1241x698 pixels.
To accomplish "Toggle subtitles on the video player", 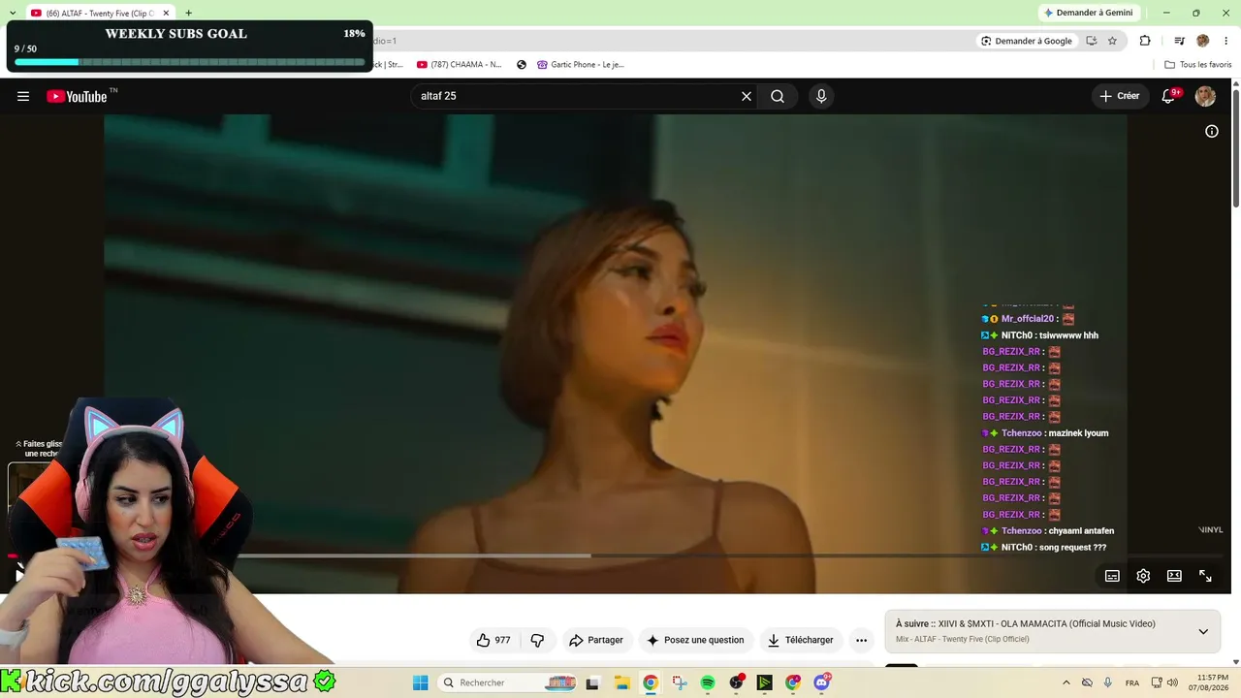I will point(1112,576).
